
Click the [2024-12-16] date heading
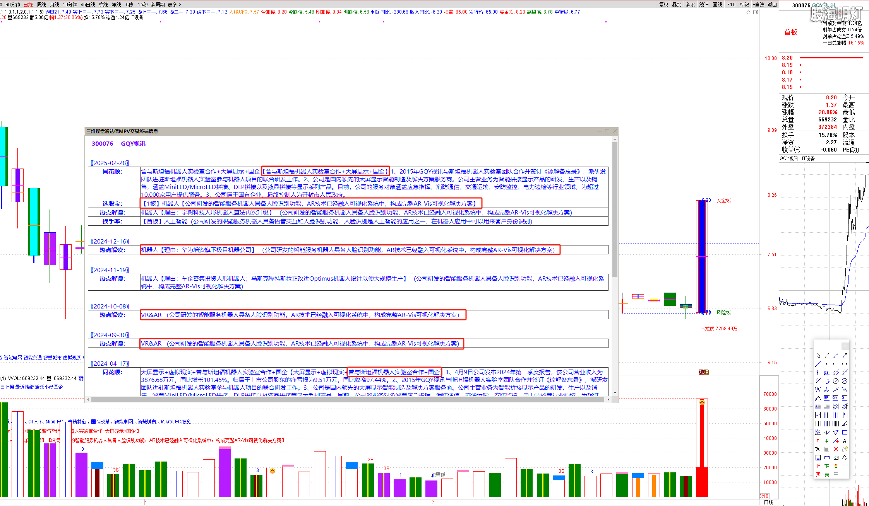[x=110, y=242]
